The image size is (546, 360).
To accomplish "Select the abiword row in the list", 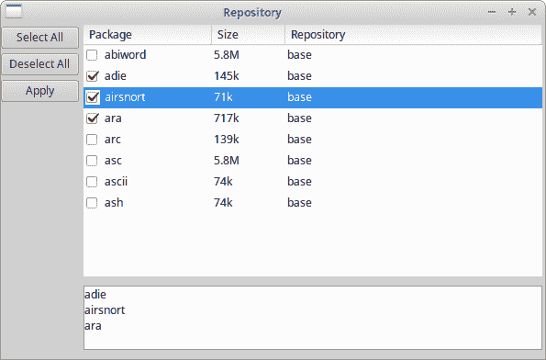I will [x=313, y=55].
